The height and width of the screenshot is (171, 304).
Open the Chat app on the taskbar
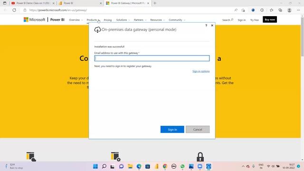point(122,166)
